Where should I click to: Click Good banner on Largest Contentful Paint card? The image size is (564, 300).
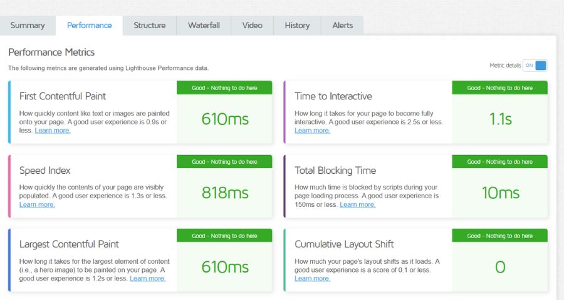(x=224, y=236)
